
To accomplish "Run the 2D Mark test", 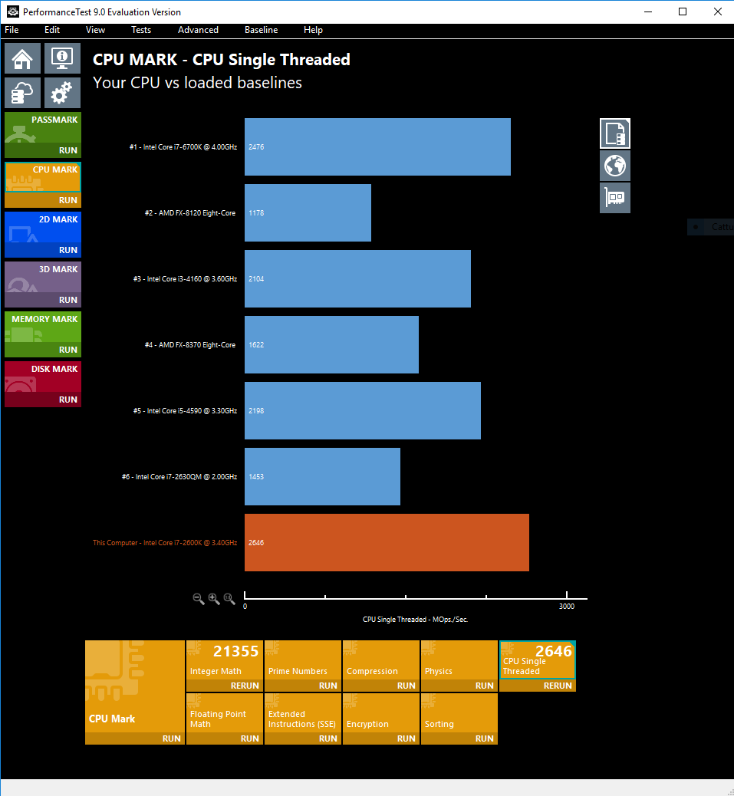I will tap(43, 250).
